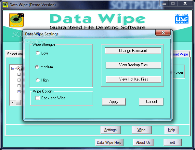The image size is (195, 150).
Task: Open the About Us page
Action: click(143, 143)
